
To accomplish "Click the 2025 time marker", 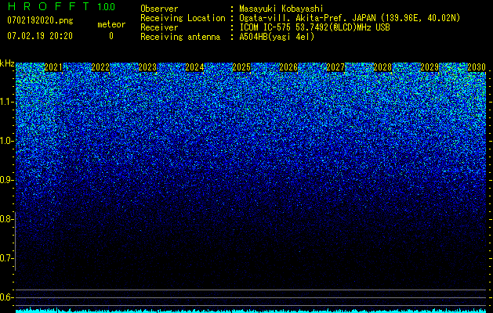I will coord(241,67).
